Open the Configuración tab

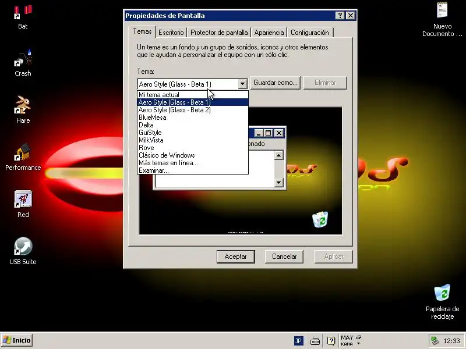click(x=310, y=33)
